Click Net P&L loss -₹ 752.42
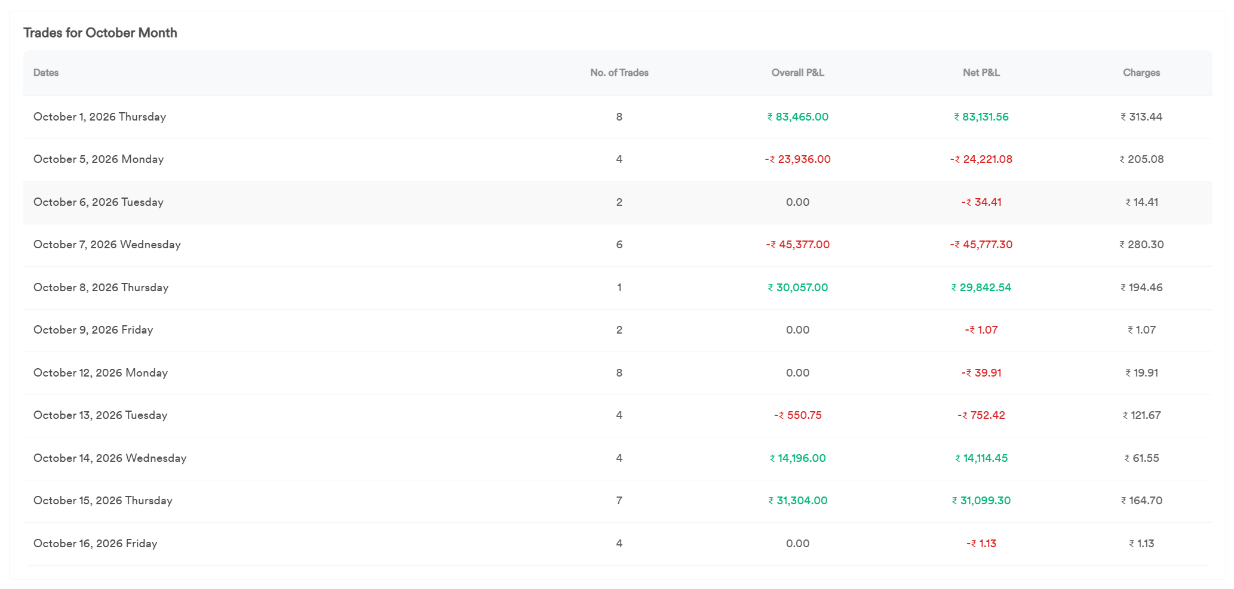The width and height of the screenshot is (1234, 589). point(981,415)
